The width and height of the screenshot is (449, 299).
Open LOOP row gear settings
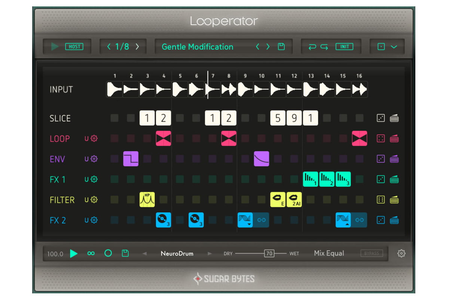[94, 139]
